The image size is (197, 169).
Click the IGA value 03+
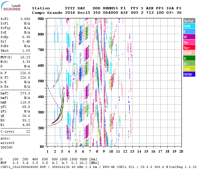coord(170,13)
